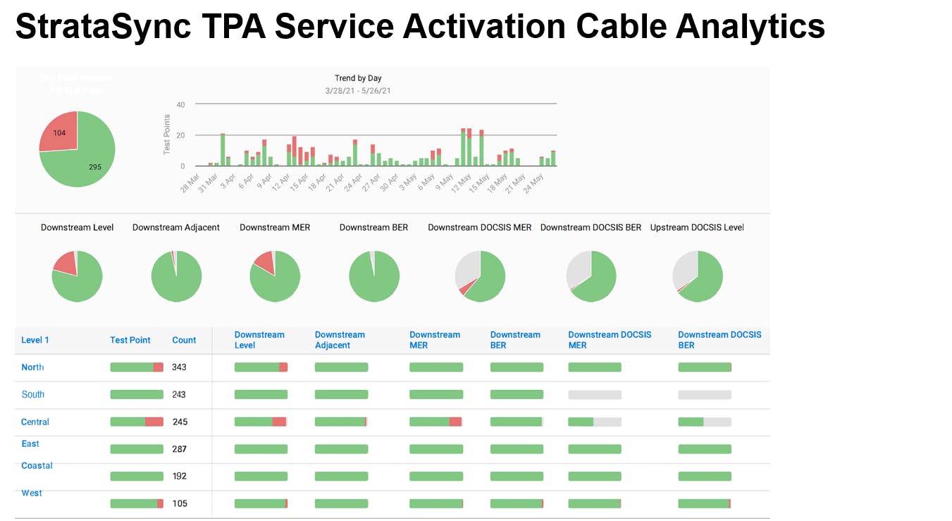This screenshot has height=521, width=952.
Task: Sort the table by the Count column
Action: 183,340
